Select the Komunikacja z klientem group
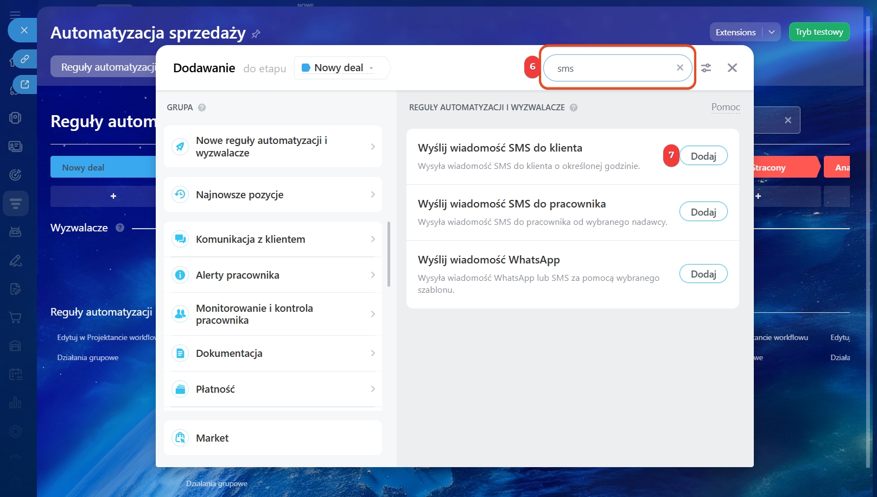The image size is (877, 497). [273, 239]
